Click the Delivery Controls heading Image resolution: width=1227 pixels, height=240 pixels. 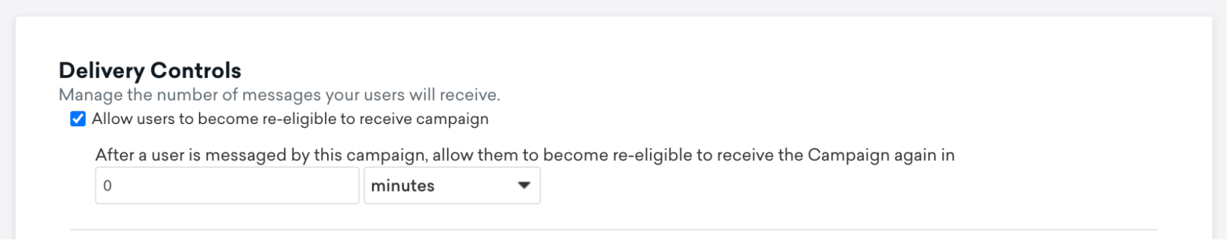tap(150, 71)
